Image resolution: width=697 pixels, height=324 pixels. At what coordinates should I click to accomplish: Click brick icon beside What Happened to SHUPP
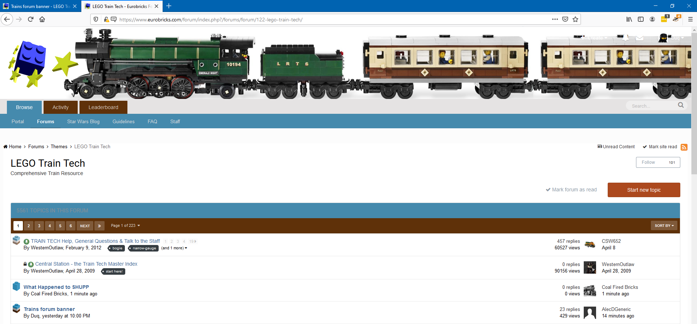tap(16, 286)
